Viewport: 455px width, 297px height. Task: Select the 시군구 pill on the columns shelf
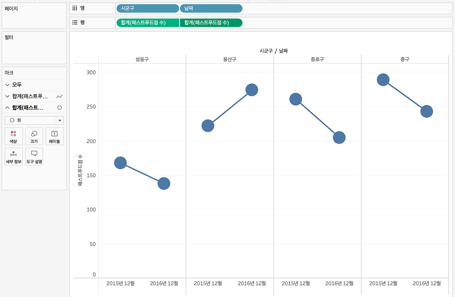point(148,9)
